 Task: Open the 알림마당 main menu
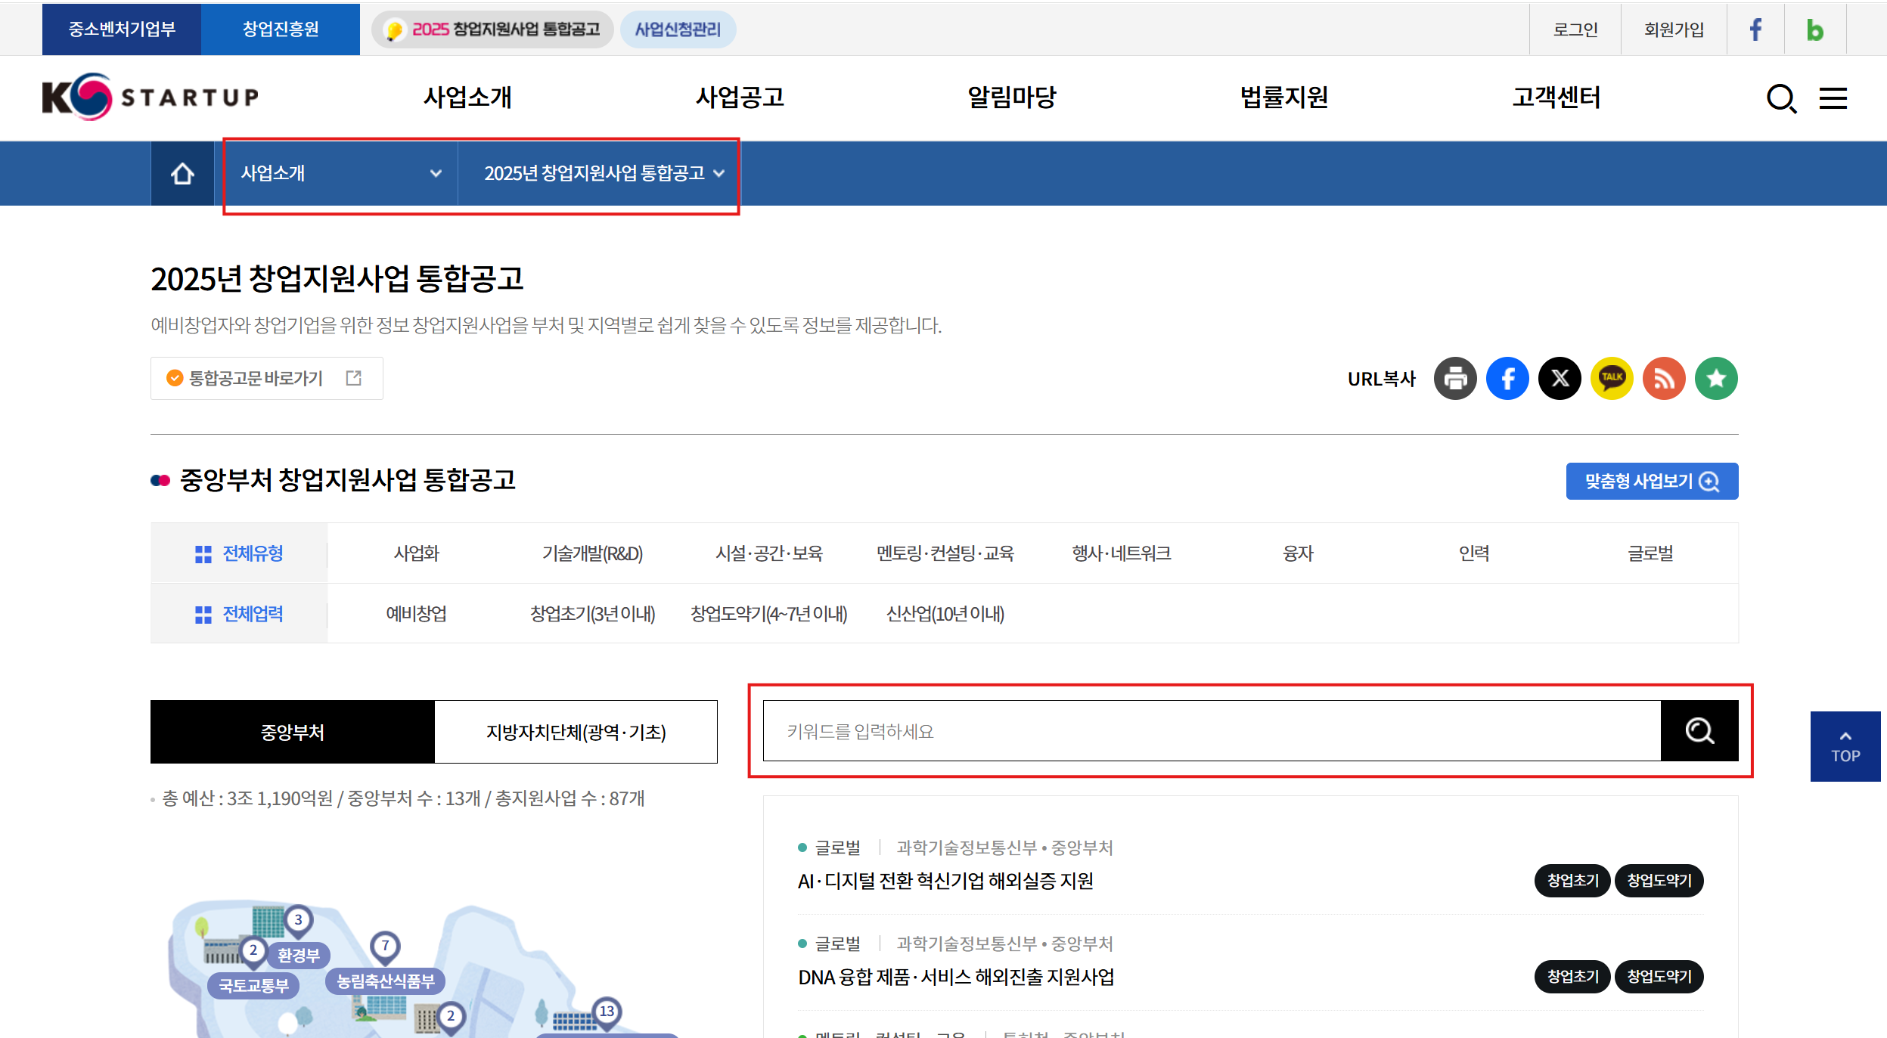point(1011,98)
